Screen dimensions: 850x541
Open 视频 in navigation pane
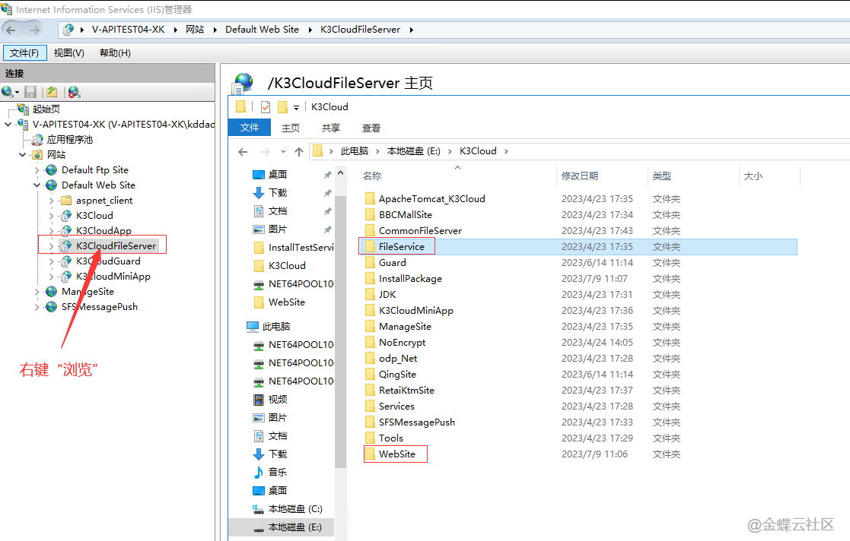(278, 399)
